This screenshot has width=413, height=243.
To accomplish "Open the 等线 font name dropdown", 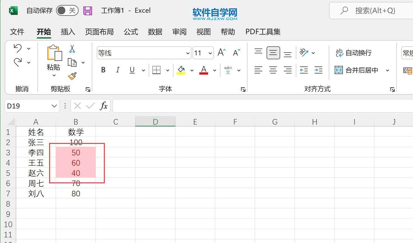I will pos(188,53).
